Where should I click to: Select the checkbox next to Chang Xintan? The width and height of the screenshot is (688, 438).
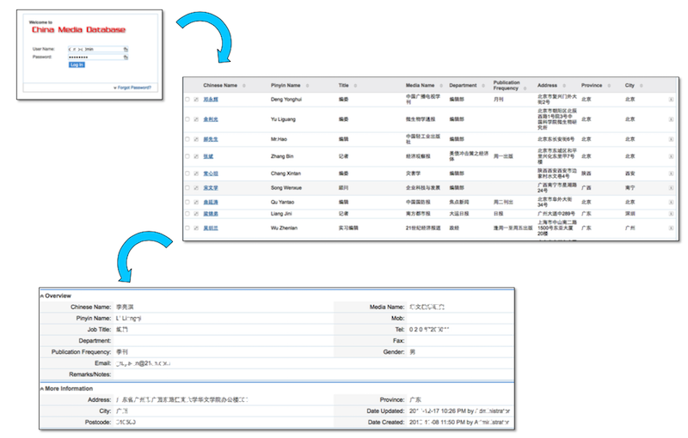pos(187,173)
